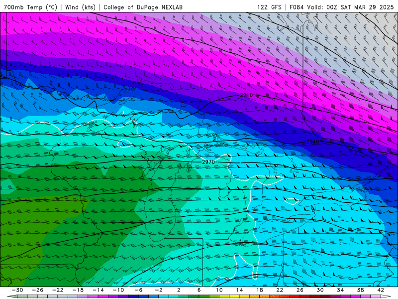The image size is (398, 299).
Task: Click the 30 color scale tick label
Action: click(320, 290)
